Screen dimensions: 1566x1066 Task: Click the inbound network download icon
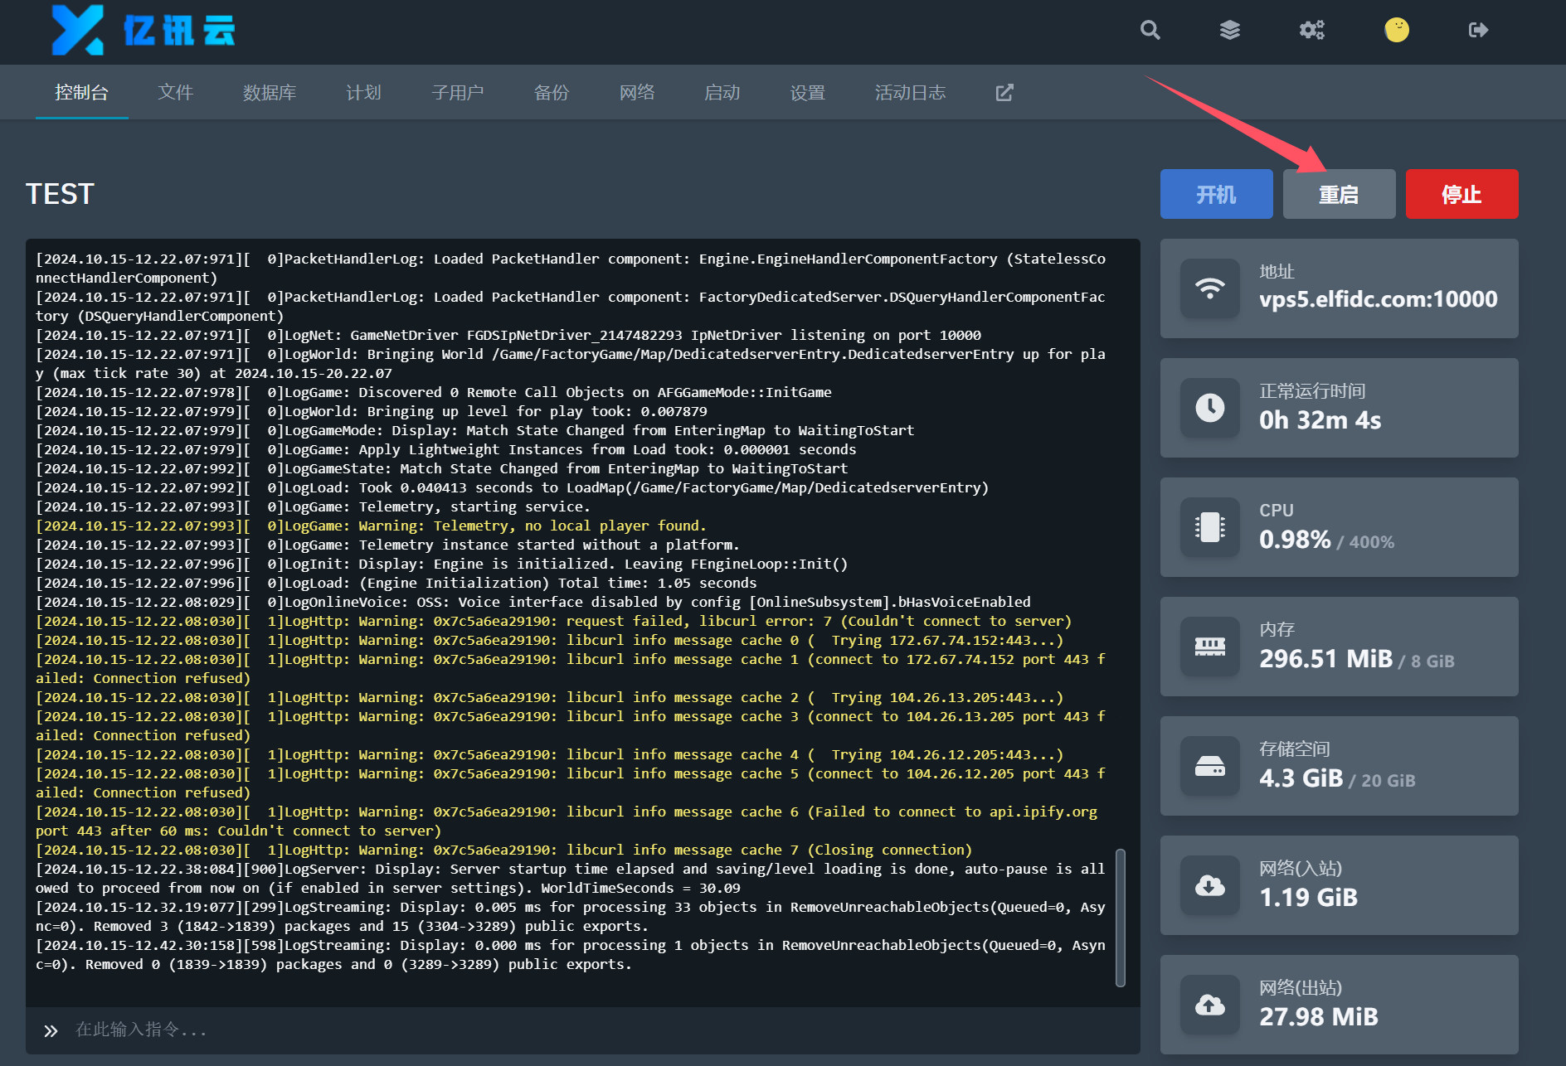coord(1210,885)
